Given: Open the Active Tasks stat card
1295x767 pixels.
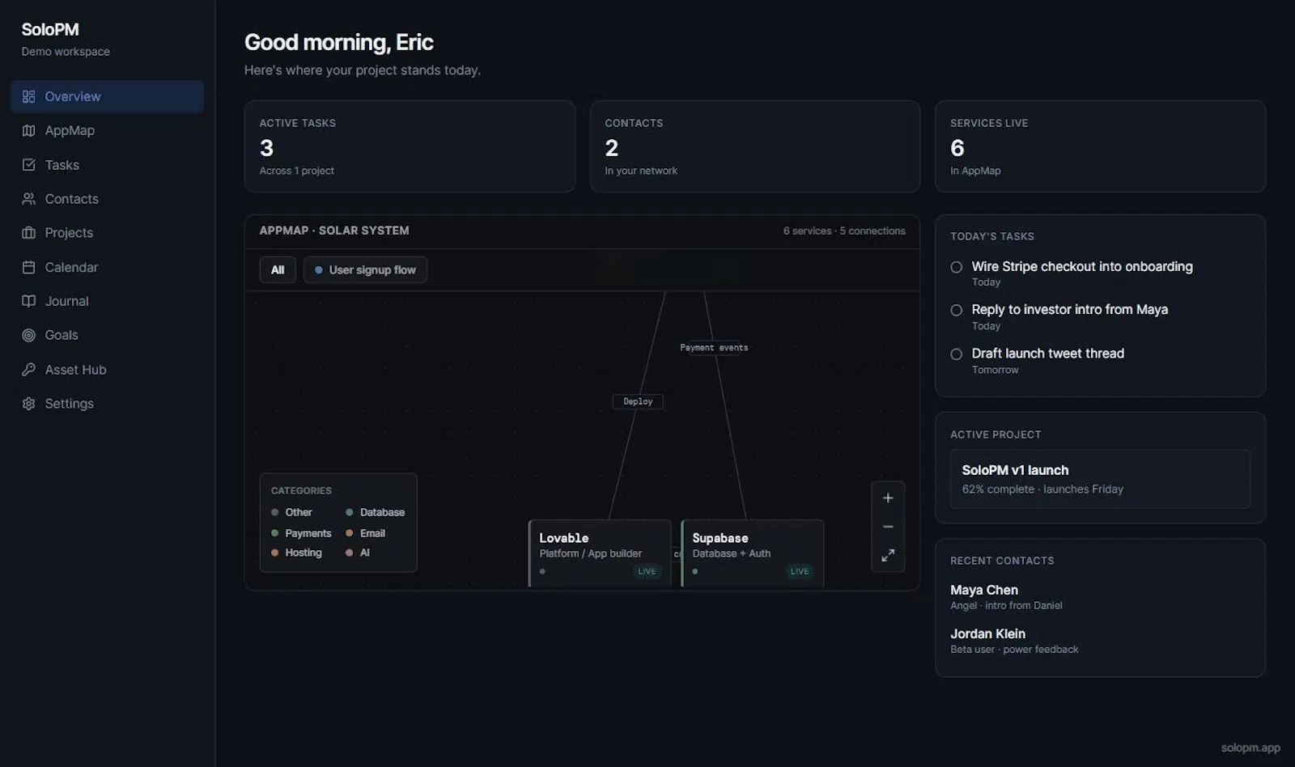Looking at the screenshot, I should (410, 146).
